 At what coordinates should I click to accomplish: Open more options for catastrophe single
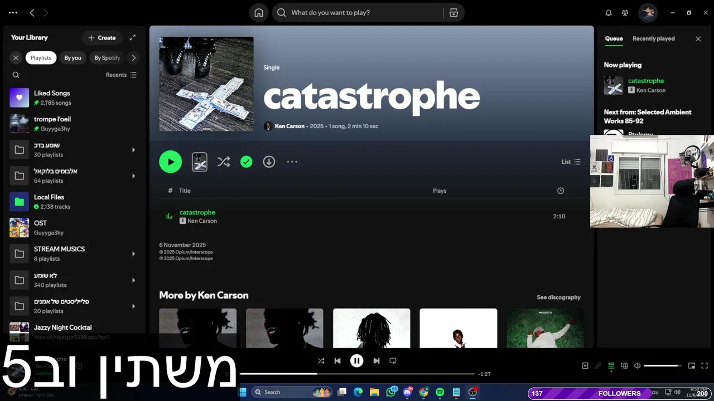[x=292, y=162]
